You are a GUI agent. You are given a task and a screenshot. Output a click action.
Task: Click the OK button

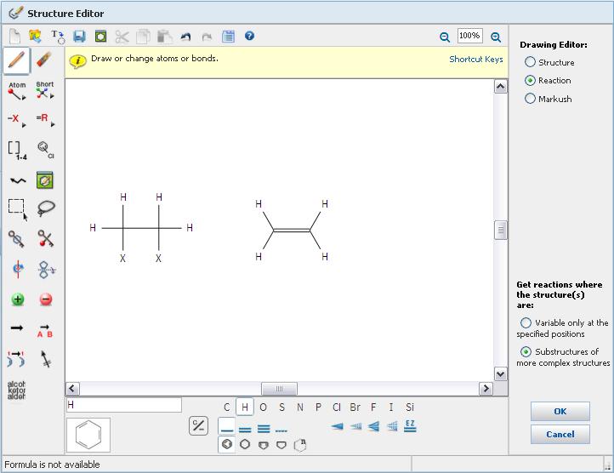click(x=560, y=412)
